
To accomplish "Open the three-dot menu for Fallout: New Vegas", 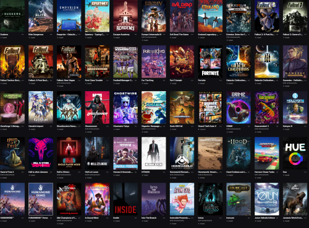I will coord(79,81).
